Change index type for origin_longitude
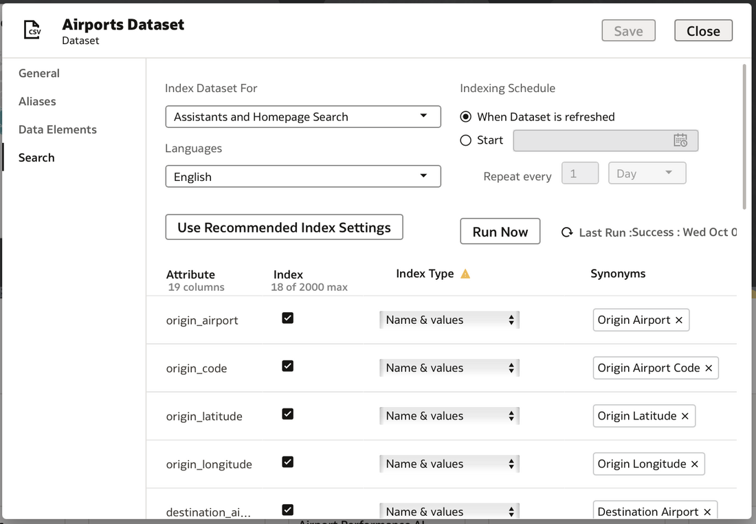This screenshot has height=524, width=756. coord(449,463)
